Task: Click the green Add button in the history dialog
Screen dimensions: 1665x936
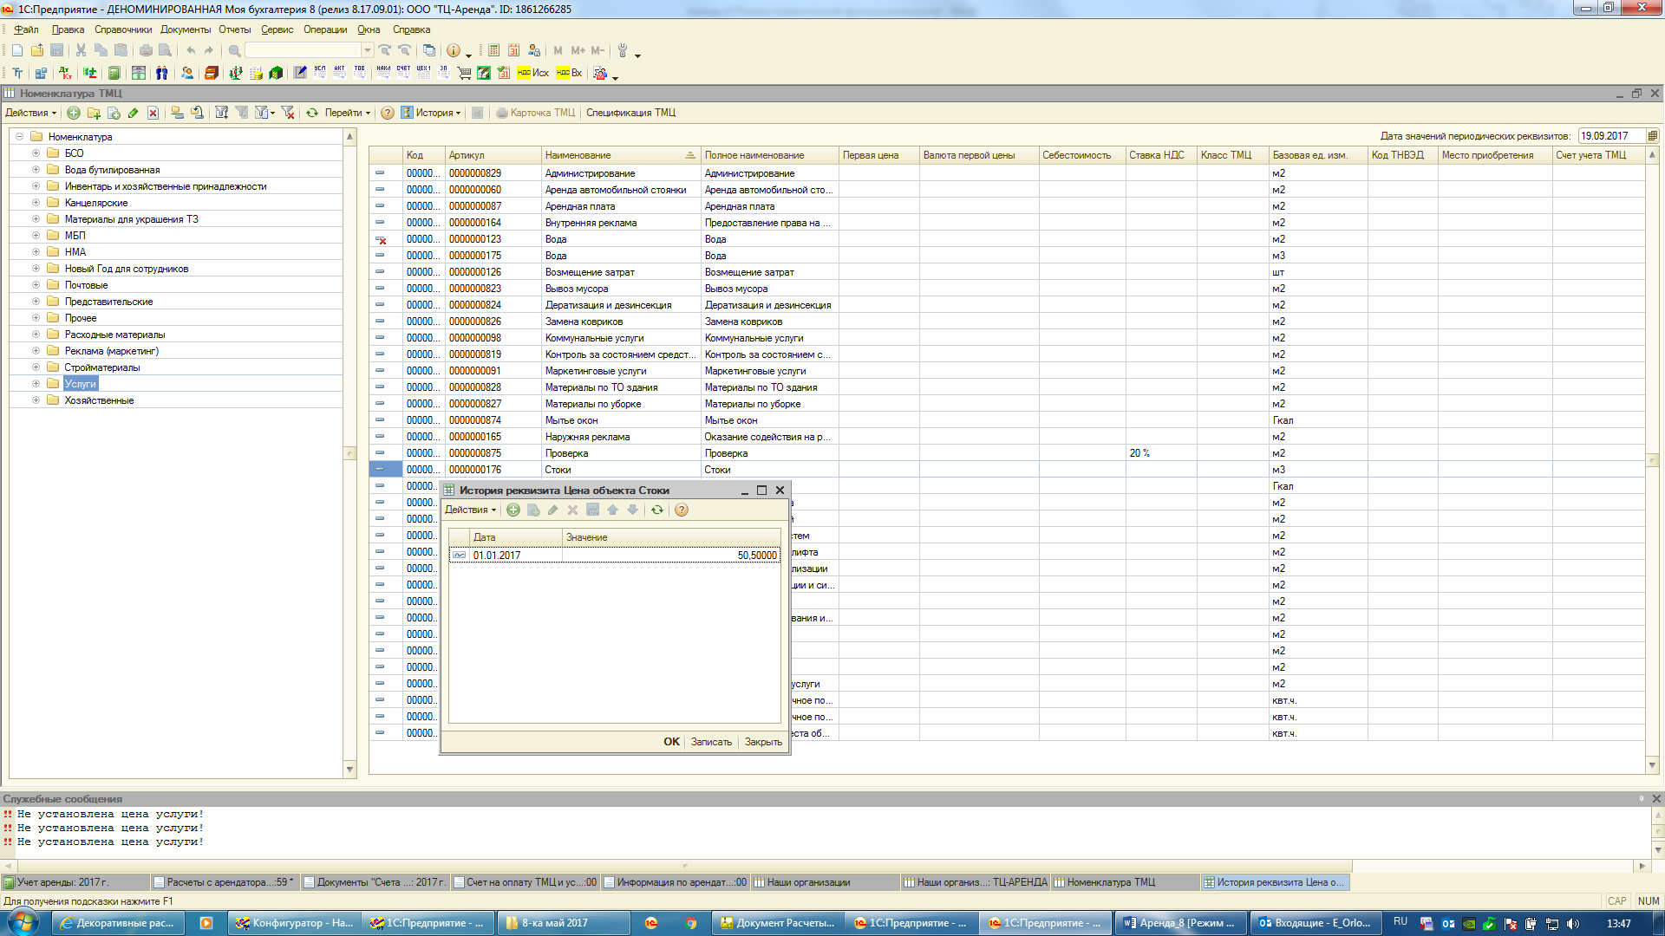Action: coord(513,510)
